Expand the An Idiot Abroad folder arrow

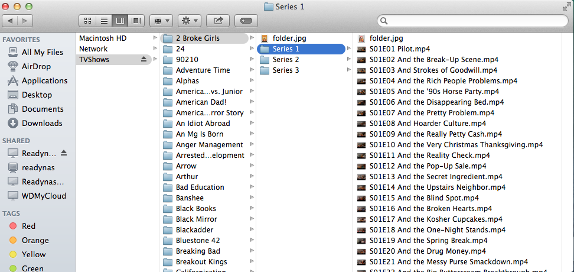(x=252, y=123)
